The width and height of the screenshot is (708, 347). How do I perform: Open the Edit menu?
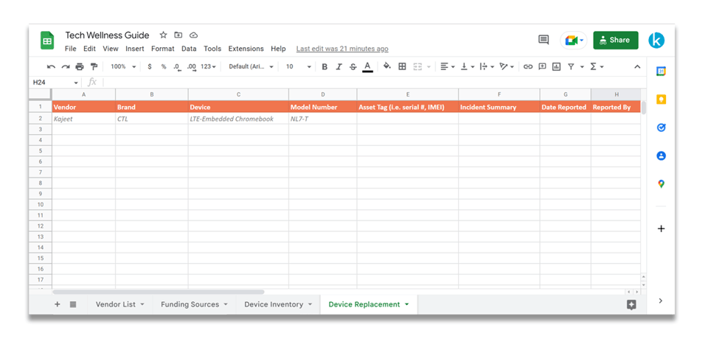tap(89, 49)
